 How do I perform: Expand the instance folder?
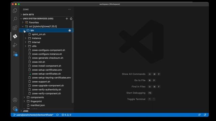click(x=26, y=38)
